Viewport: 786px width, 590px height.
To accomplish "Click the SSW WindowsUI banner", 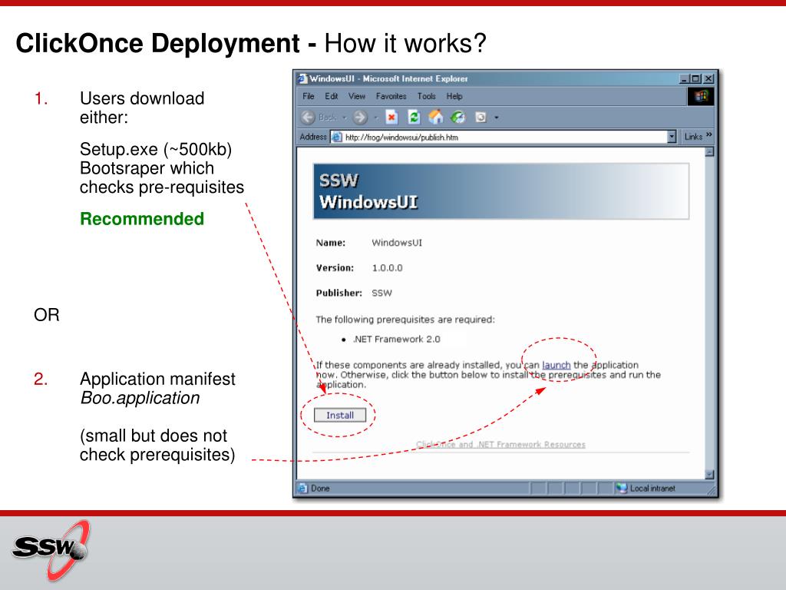I will tap(500, 191).
